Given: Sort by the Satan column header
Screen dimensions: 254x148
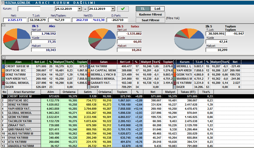Looking at the screenshot, I should click(x=104, y=62).
